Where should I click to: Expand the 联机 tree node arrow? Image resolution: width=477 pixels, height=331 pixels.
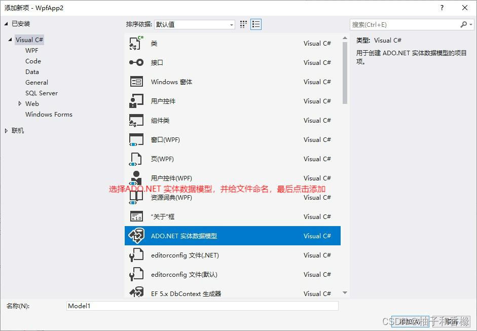click(7, 130)
